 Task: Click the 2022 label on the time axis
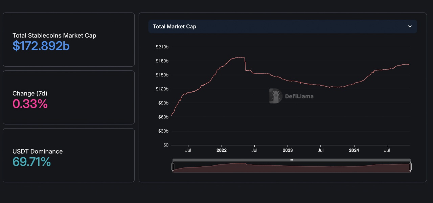tap(222, 150)
